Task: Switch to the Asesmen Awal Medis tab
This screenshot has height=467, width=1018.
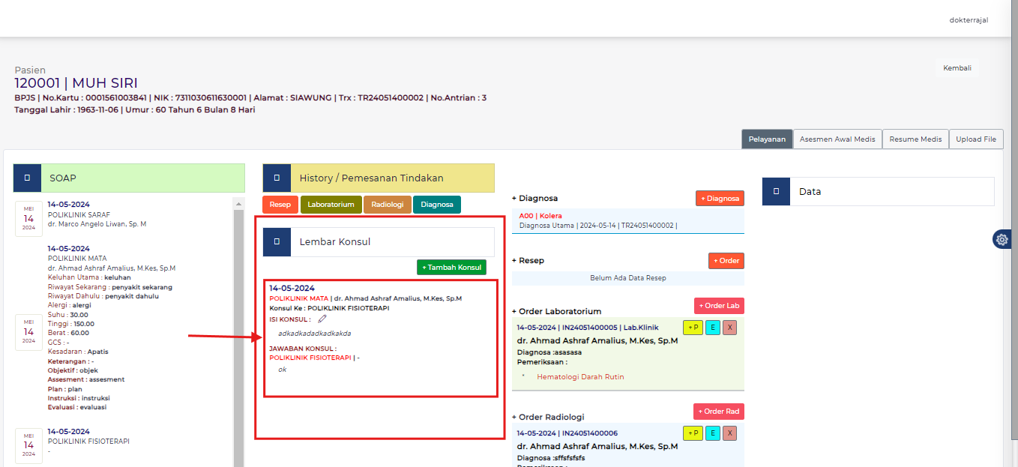Action: pyautogui.click(x=837, y=139)
